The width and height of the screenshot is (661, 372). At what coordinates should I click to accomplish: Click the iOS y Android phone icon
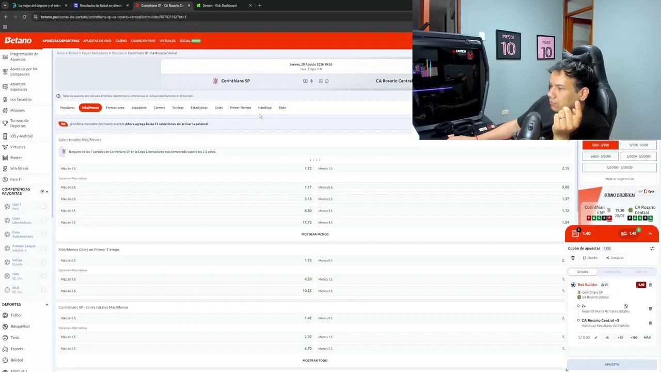tap(5, 136)
